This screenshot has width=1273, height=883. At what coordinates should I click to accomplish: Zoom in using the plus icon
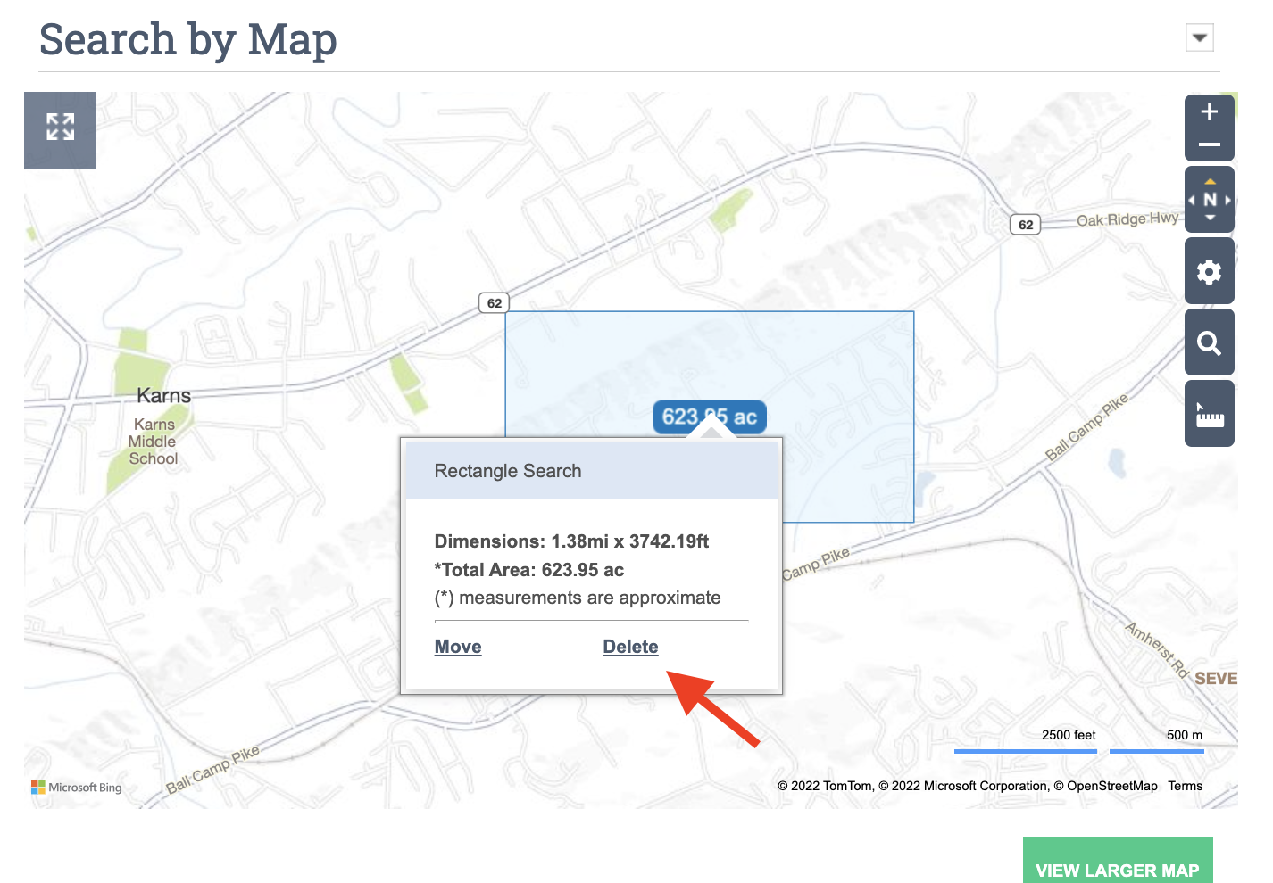(x=1209, y=112)
